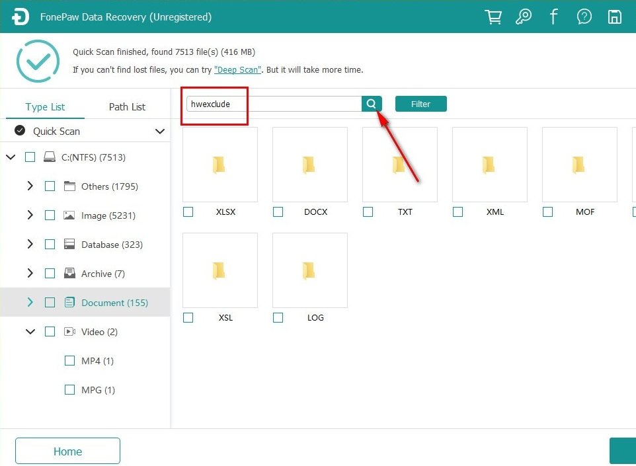Expand the Others tree node
The height and width of the screenshot is (466, 636).
pyautogui.click(x=30, y=186)
